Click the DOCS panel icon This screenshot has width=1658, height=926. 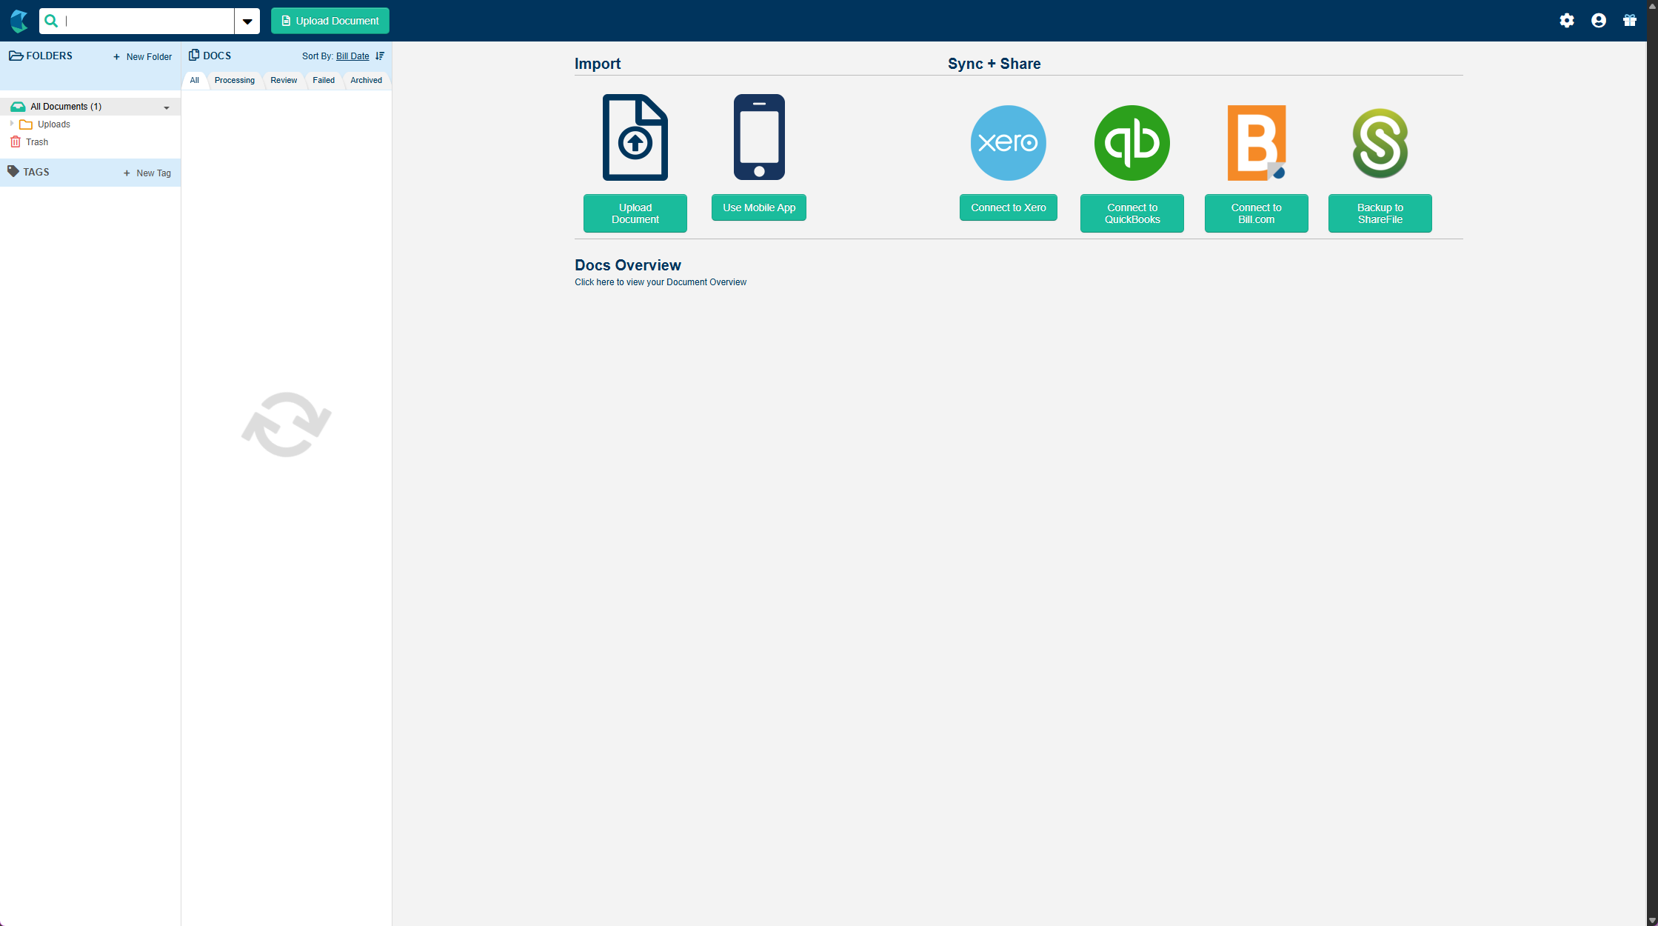point(194,56)
